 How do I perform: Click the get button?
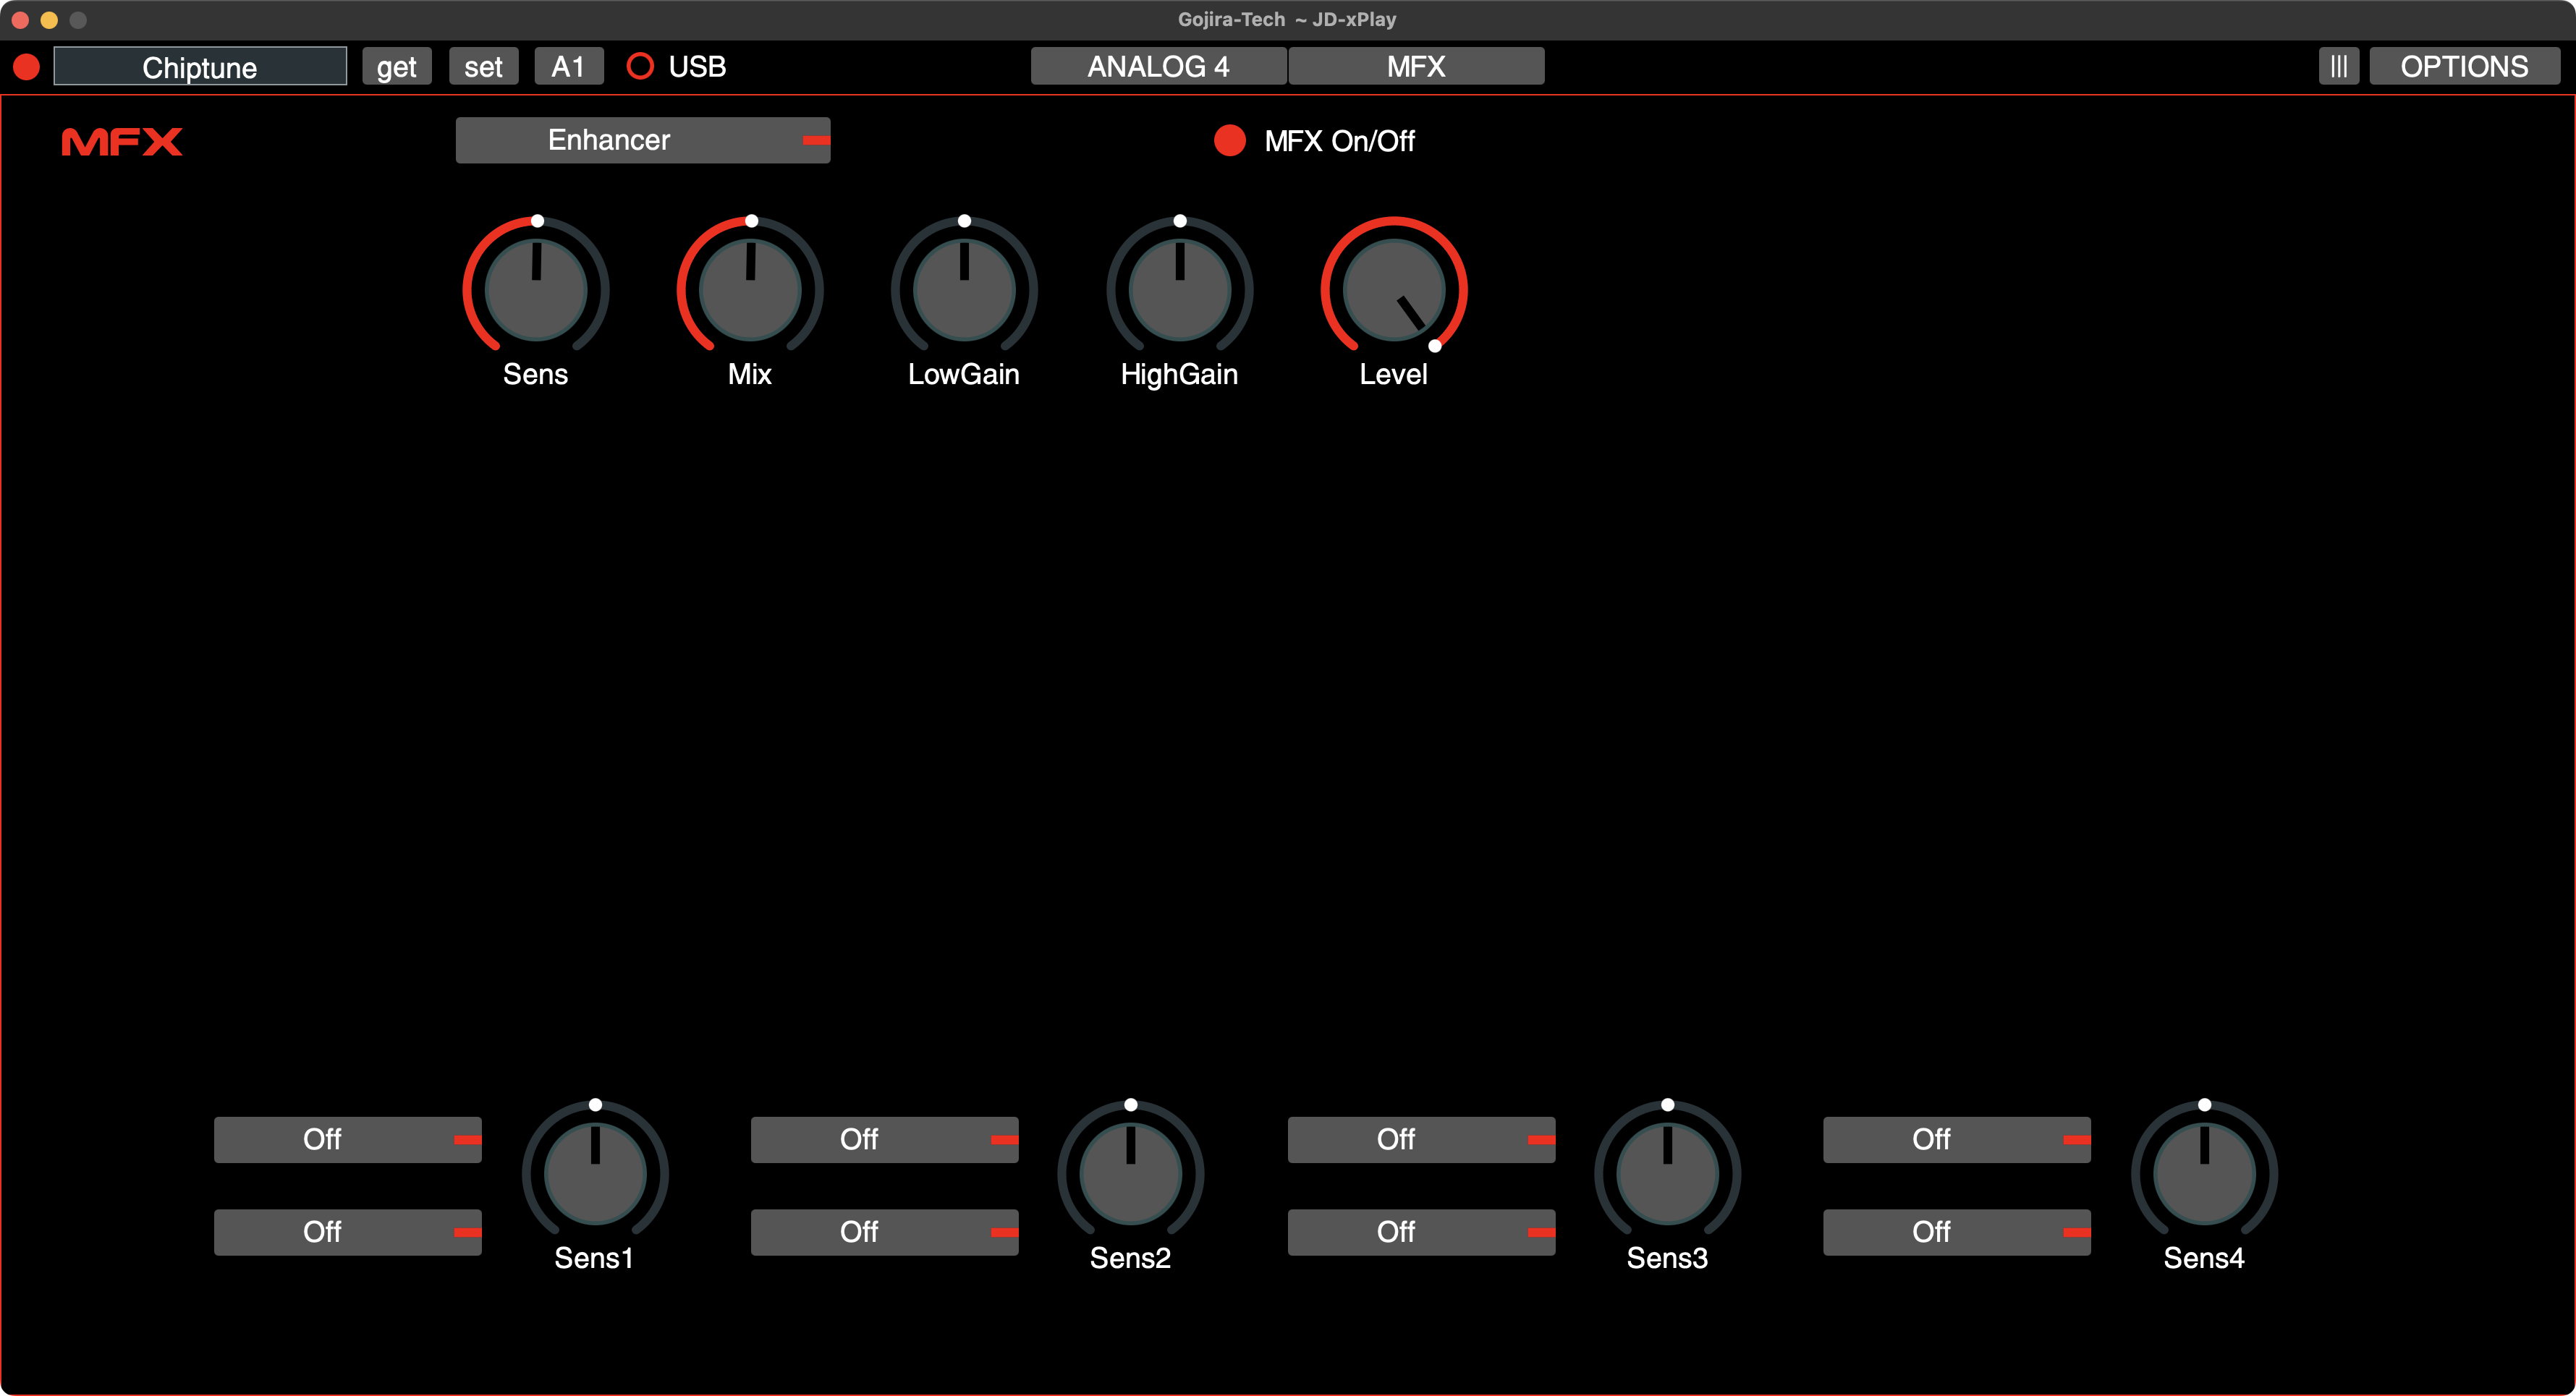[397, 67]
